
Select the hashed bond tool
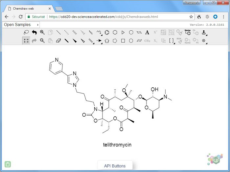coord(75,32)
